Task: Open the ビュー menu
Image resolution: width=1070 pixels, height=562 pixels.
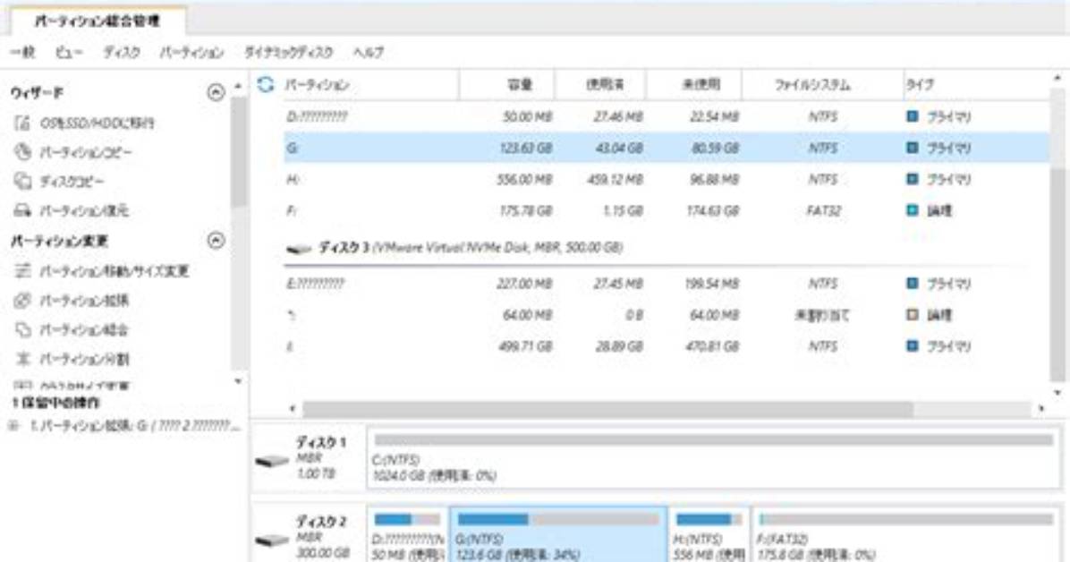Action: (69, 52)
